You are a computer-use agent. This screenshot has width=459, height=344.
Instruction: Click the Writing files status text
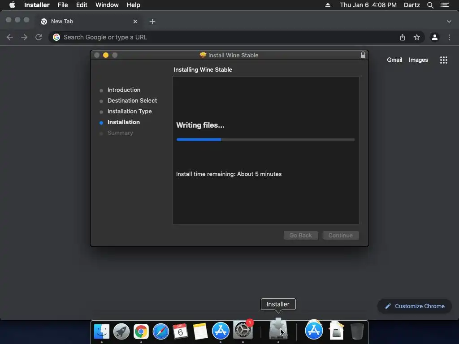tap(200, 125)
